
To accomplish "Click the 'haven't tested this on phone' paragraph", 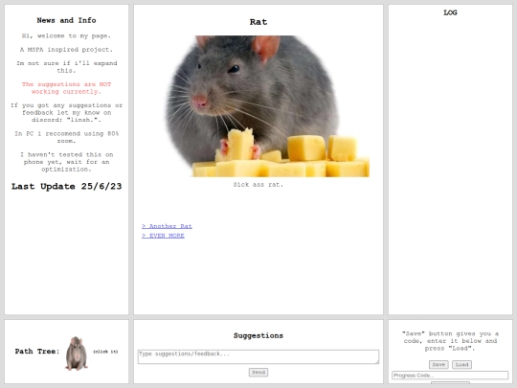I will click(67, 162).
